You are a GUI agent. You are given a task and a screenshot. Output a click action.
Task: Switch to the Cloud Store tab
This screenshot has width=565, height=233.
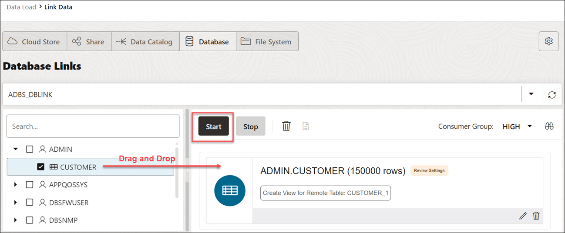click(35, 42)
